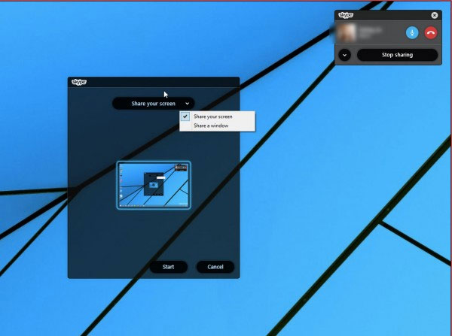The image size is (452, 336).
Task: Mute the microphone in Skype call bar
Action: tap(412, 33)
